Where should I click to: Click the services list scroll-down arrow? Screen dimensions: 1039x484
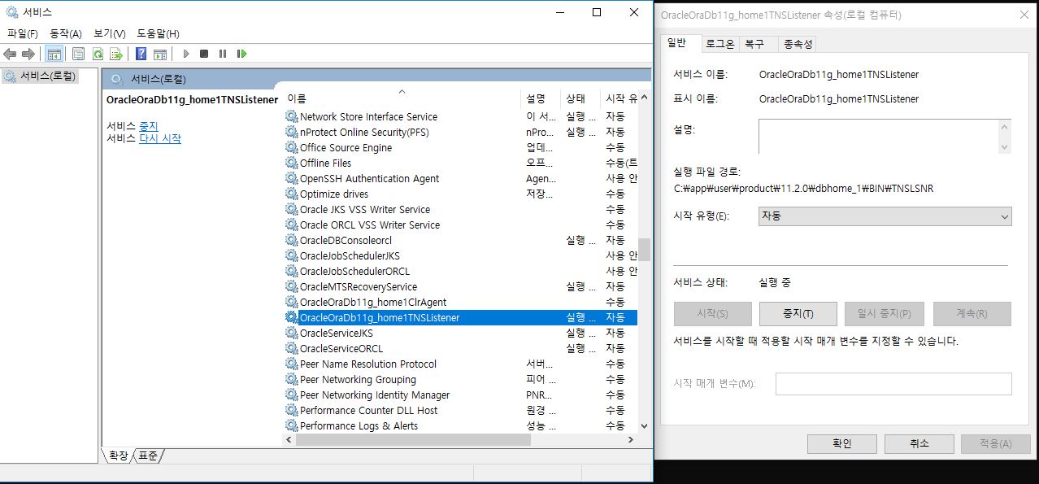[644, 425]
